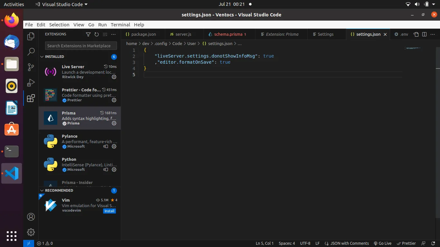Open Settings UI from editor title icon
The image size is (440, 247).
point(416,34)
